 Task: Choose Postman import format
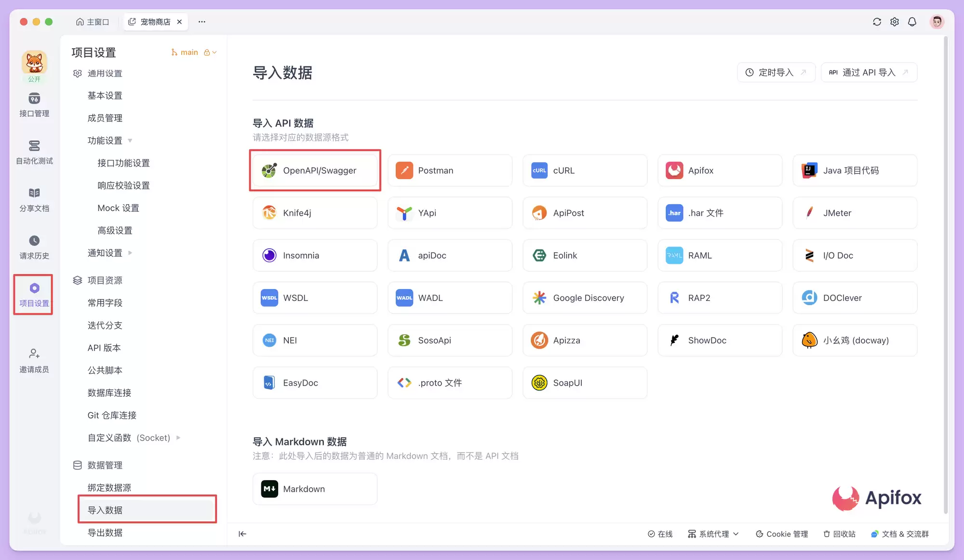[x=450, y=170]
